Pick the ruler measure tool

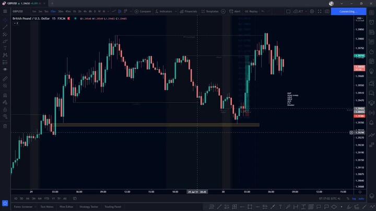5,78
